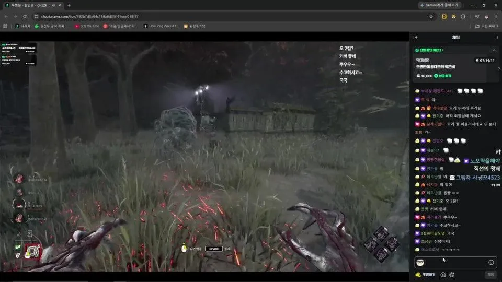Screen dimensions: 502x282
Task: Collapse the mission card with chevron
Action: point(494,50)
